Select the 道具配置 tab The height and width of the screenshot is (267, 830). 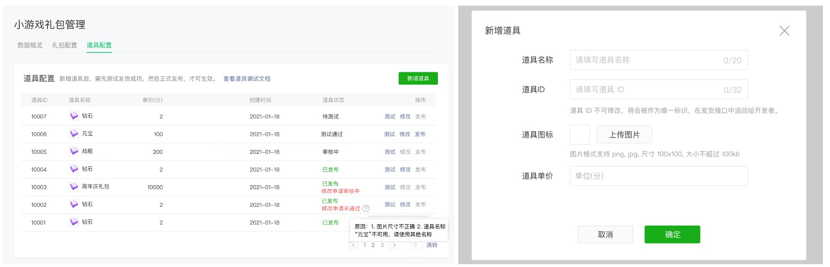99,45
